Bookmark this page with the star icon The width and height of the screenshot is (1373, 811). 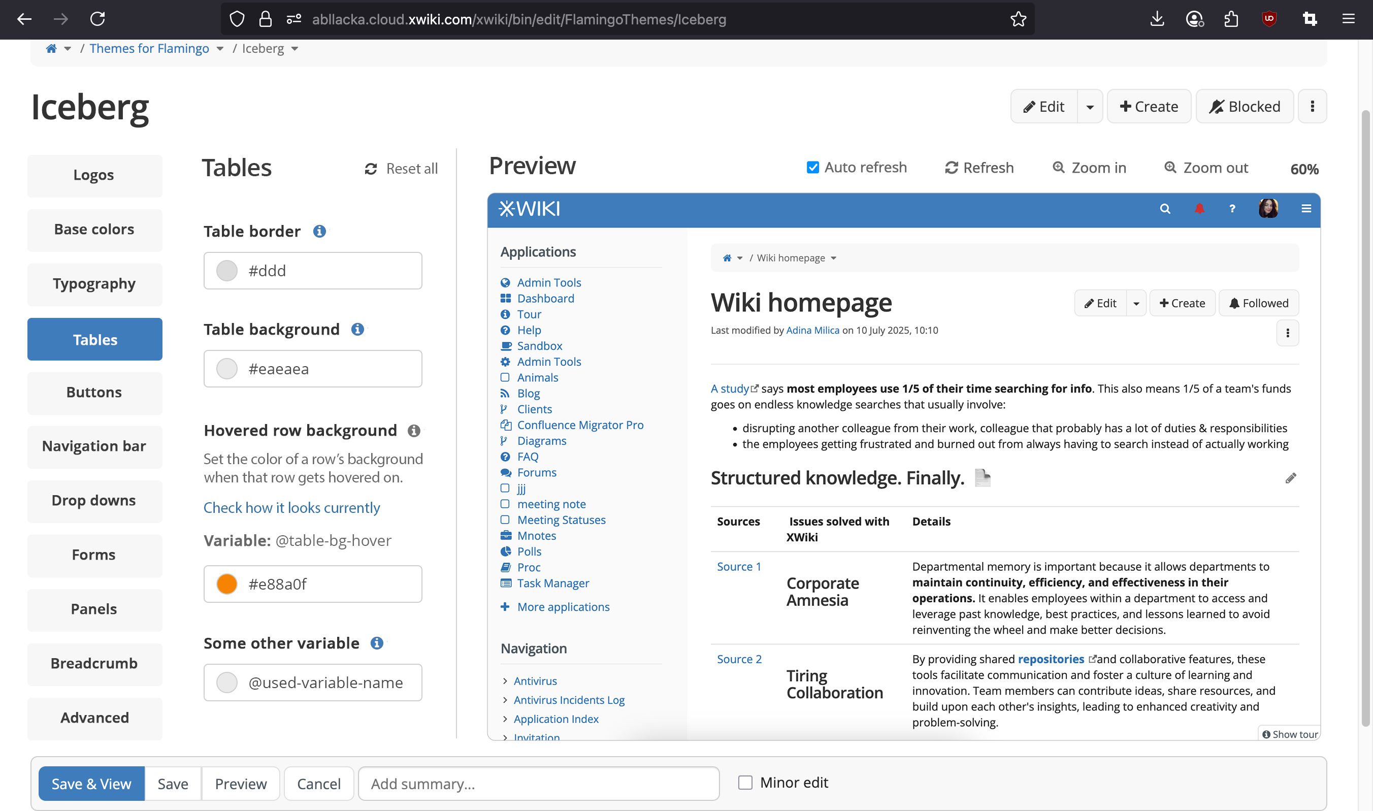(x=1018, y=19)
